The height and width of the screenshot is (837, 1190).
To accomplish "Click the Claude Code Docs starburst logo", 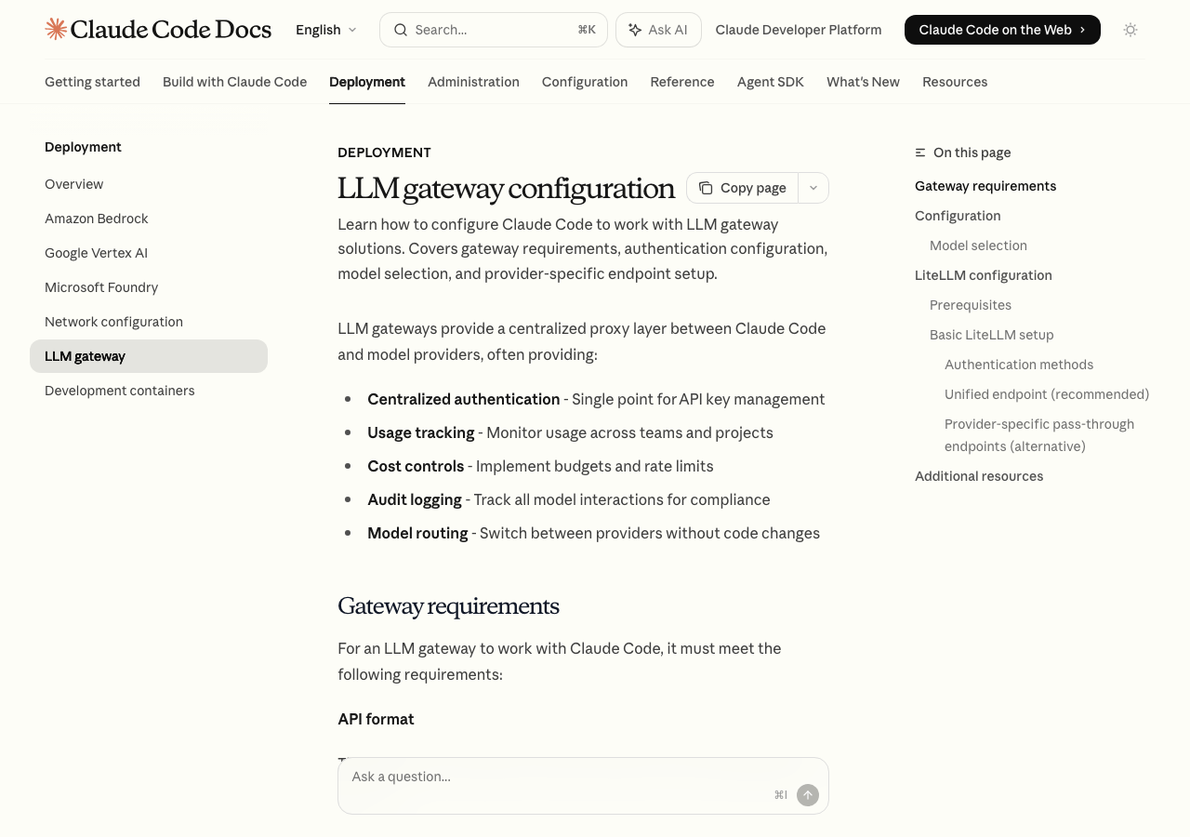I will 56,30.
